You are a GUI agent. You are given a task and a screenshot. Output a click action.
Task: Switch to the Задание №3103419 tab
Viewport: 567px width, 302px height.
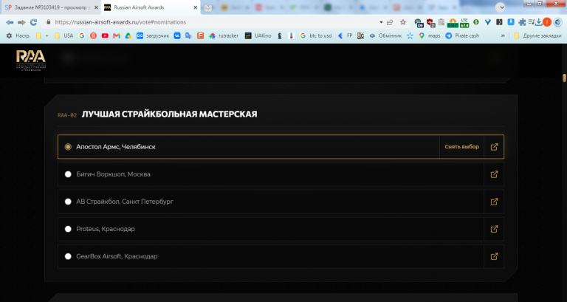(51, 7)
